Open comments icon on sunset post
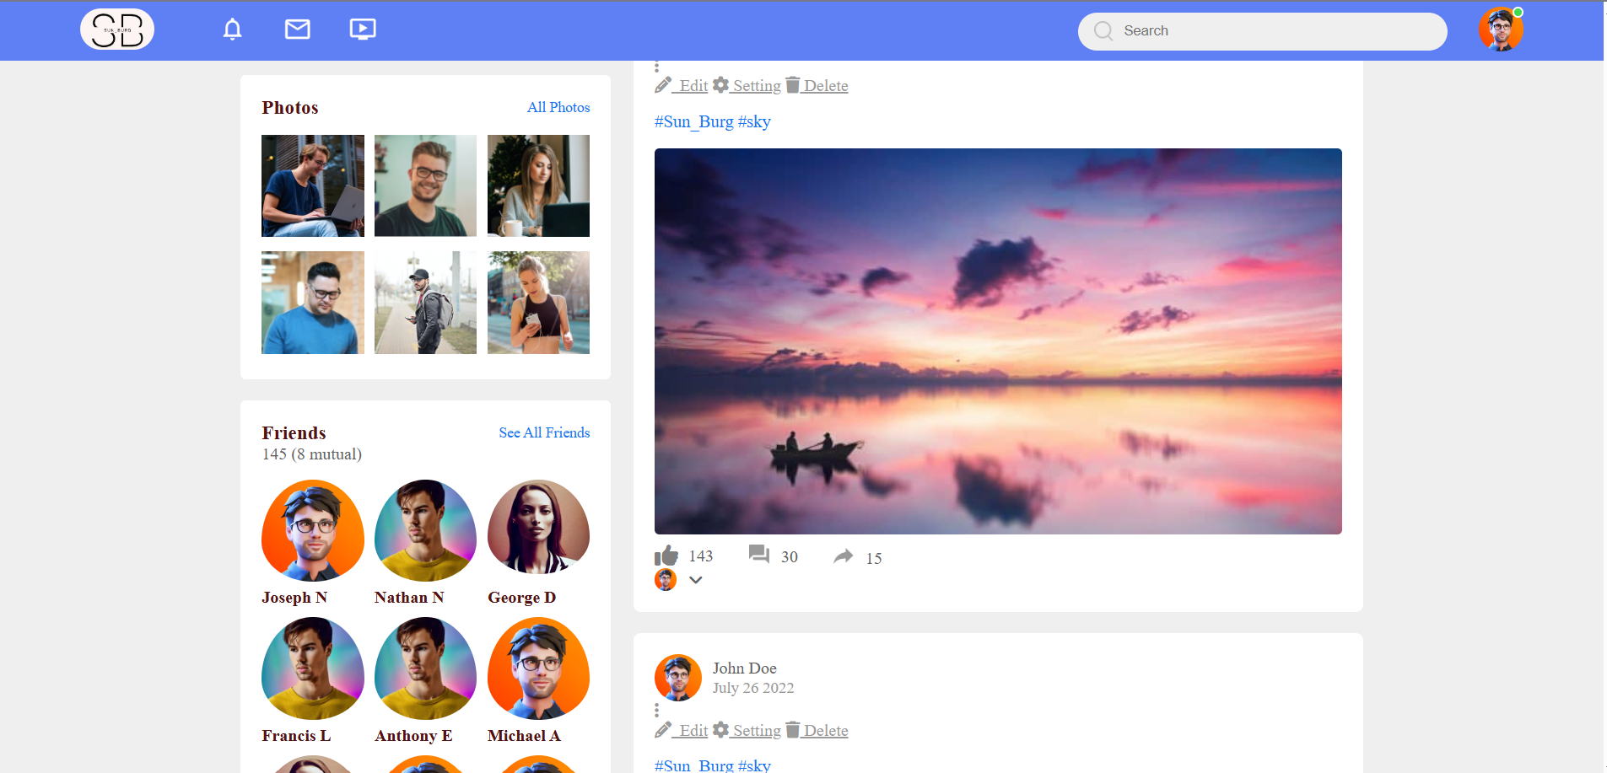The width and height of the screenshot is (1607, 773). pyautogui.click(x=759, y=555)
